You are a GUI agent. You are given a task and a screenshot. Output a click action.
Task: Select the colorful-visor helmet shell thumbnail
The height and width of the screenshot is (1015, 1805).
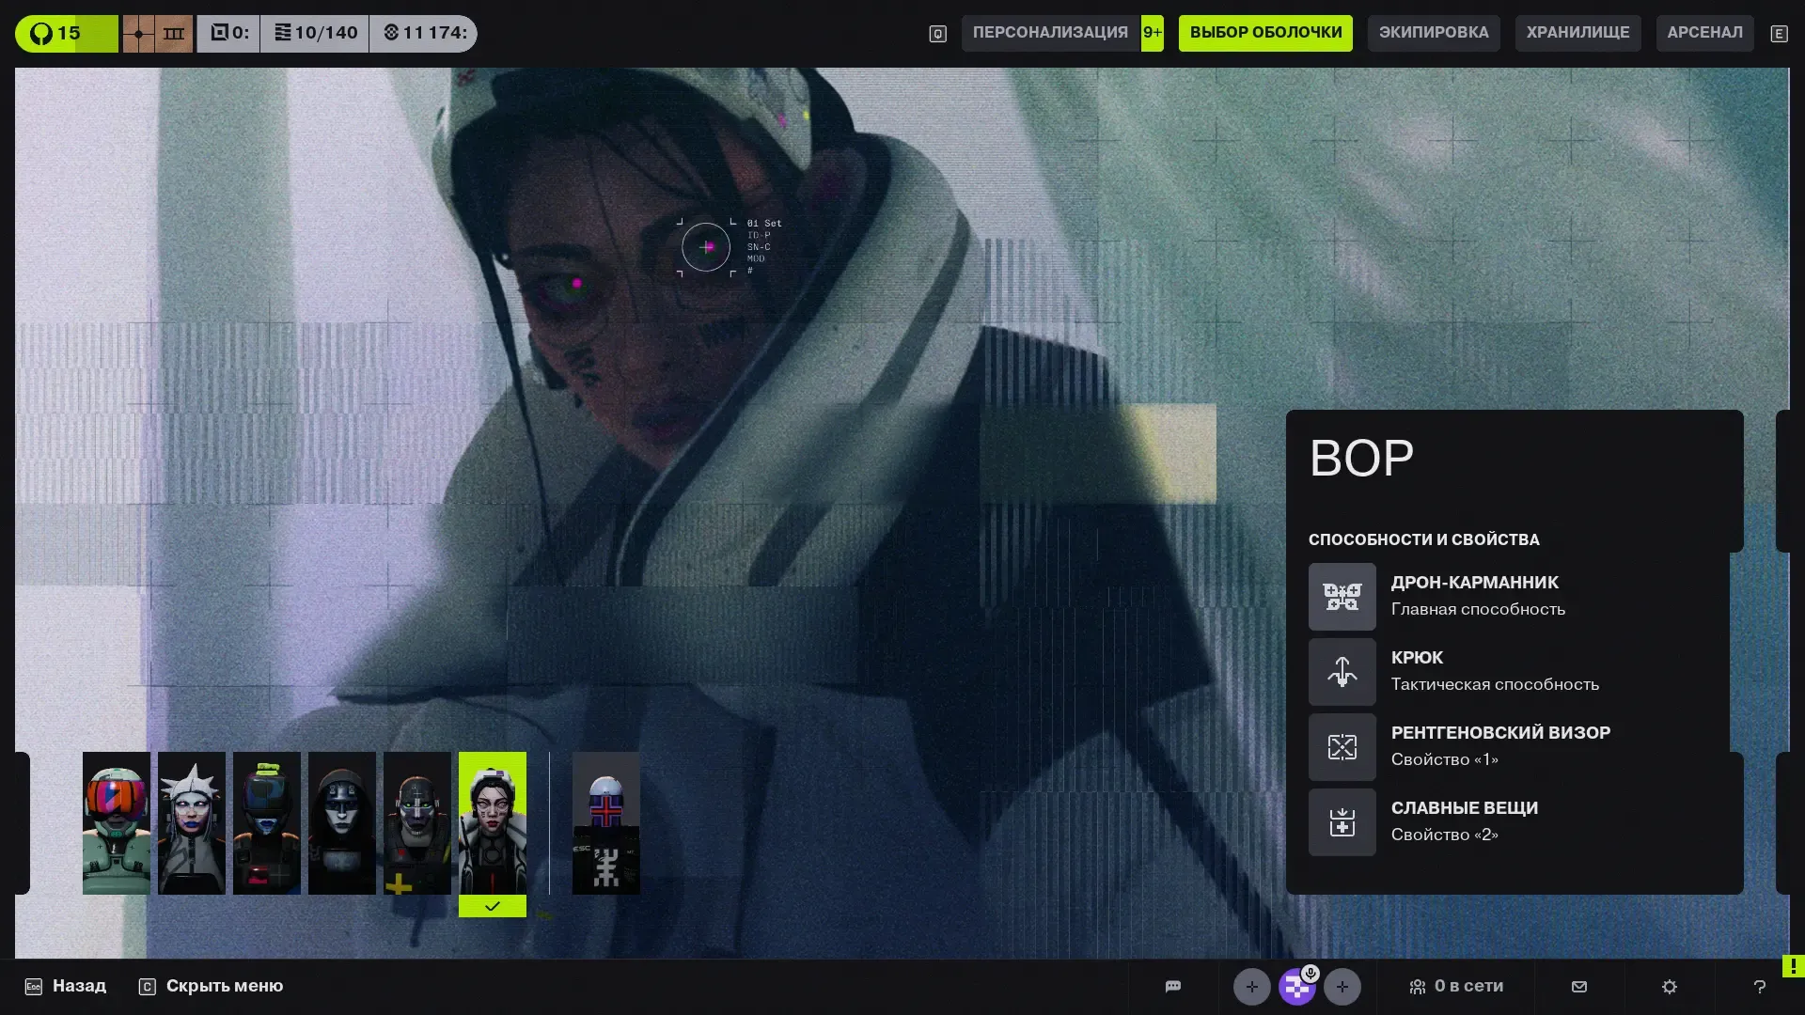tap(117, 822)
